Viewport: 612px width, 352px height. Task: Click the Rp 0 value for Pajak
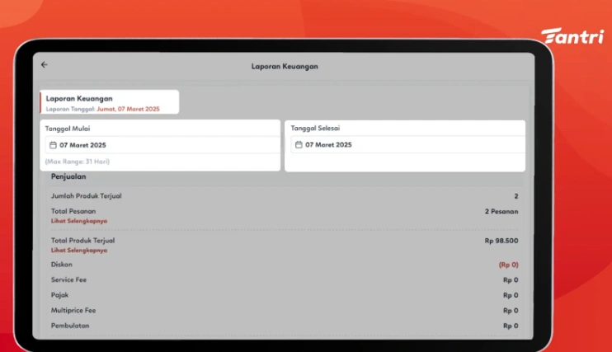(x=511, y=295)
